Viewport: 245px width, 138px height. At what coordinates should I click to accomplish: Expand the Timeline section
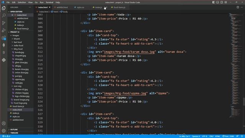(x=14, y=133)
